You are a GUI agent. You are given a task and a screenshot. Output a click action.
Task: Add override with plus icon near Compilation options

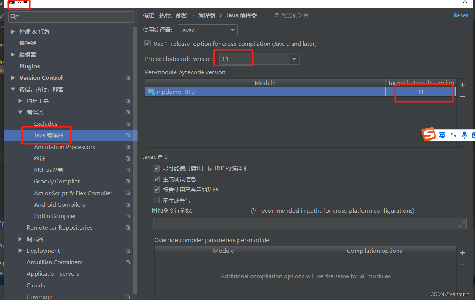[x=462, y=253]
